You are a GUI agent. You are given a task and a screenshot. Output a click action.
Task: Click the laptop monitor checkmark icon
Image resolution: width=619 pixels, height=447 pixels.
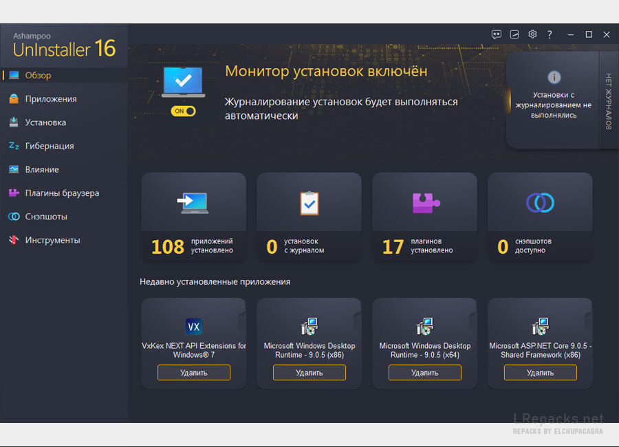[x=183, y=82]
